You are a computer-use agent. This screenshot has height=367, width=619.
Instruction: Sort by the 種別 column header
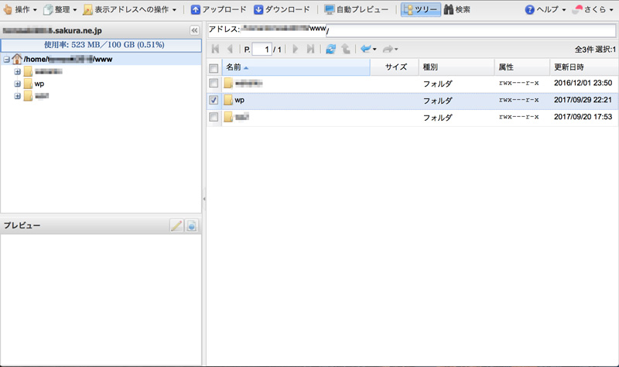coord(457,67)
